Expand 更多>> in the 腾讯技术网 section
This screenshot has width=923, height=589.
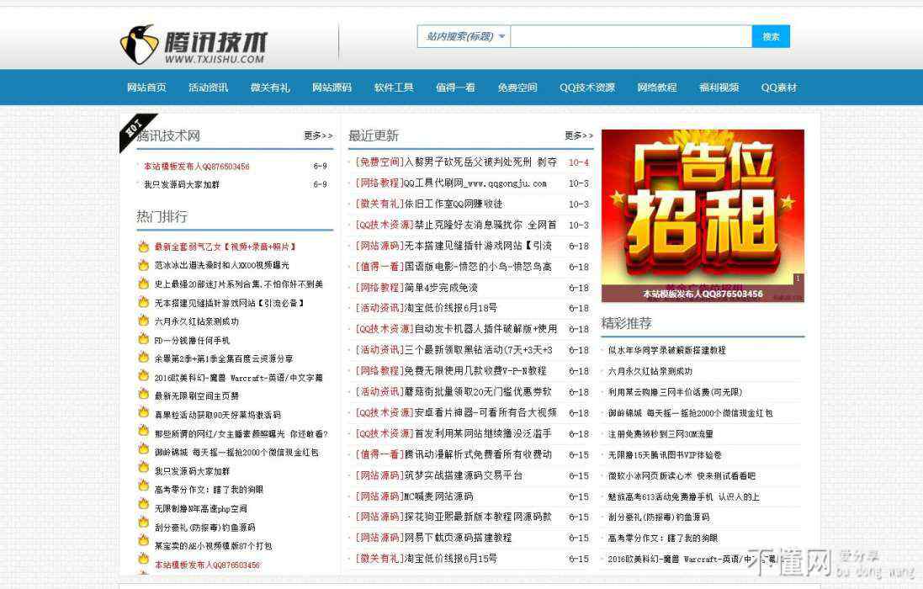[318, 135]
